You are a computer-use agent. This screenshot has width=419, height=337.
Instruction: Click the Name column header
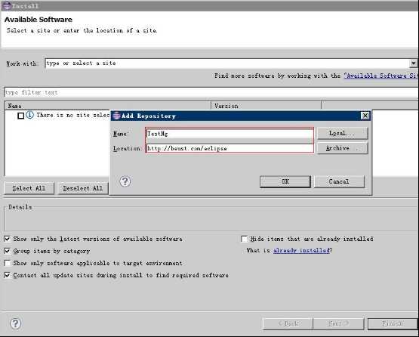pyautogui.click(x=108, y=106)
